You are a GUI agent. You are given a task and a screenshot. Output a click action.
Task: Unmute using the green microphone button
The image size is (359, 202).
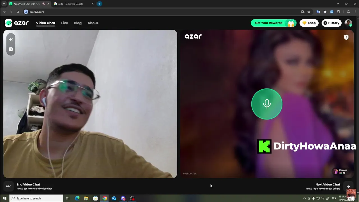[x=267, y=104]
